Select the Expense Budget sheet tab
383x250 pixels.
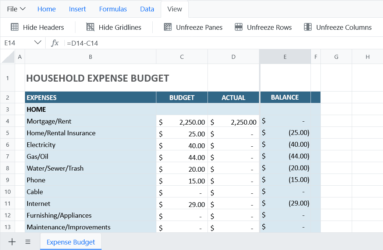point(71,242)
